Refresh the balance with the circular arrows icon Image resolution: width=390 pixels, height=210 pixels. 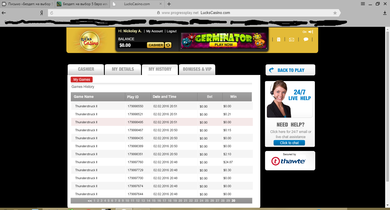tap(168, 45)
